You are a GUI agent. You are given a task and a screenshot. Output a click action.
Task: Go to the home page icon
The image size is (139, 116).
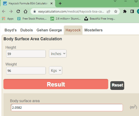(26, 11)
